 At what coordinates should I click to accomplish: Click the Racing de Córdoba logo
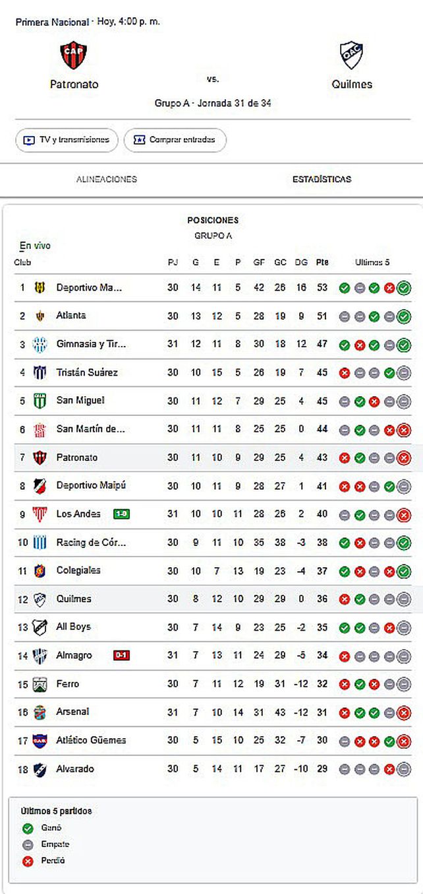click(x=40, y=543)
